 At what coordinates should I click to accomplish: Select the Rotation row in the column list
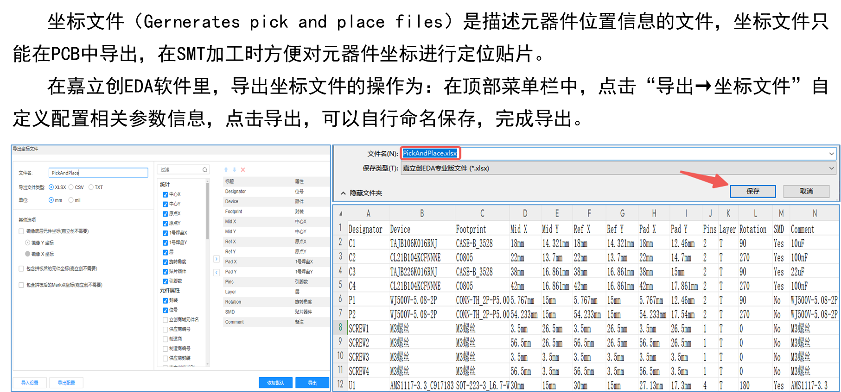click(277, 302)
